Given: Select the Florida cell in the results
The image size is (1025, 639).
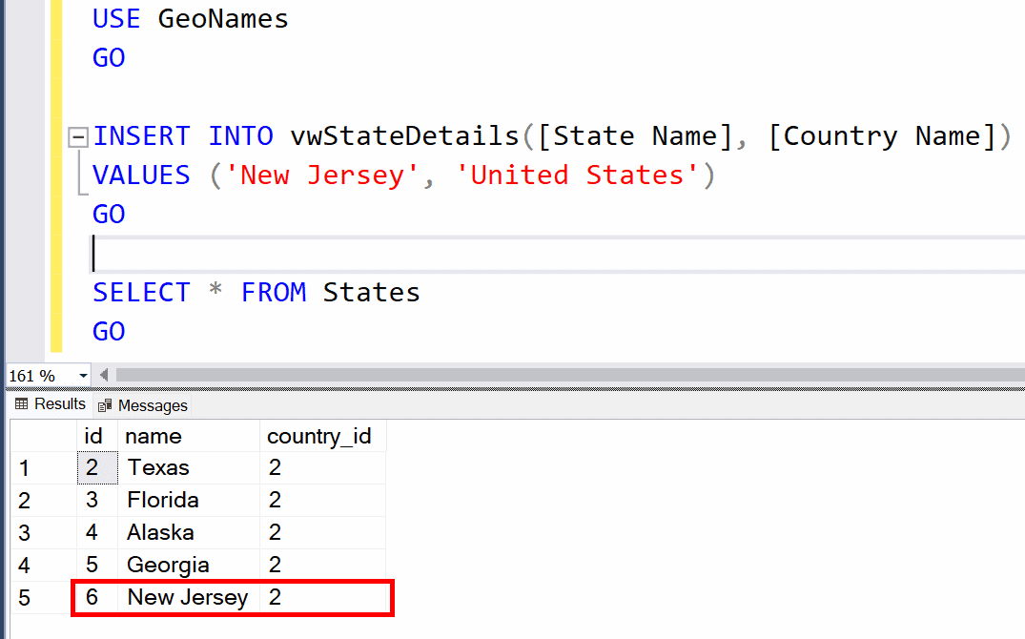Looking at the screenshot, I should point(162,500).
